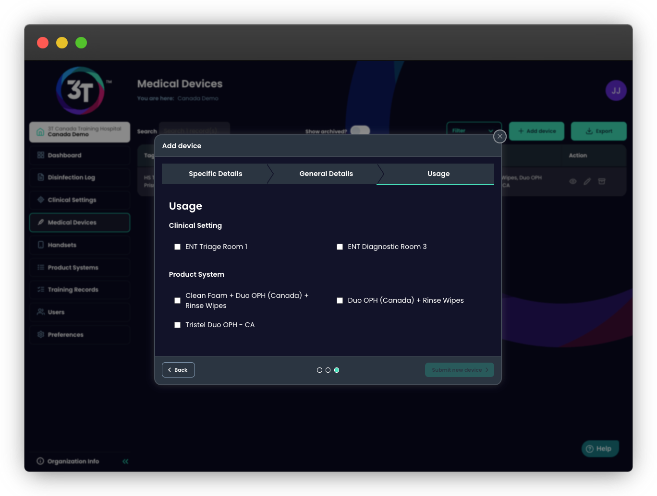Click the Add device button
Image resolution: width=657 pixels, height=496 pixels.
pos(536,131)
